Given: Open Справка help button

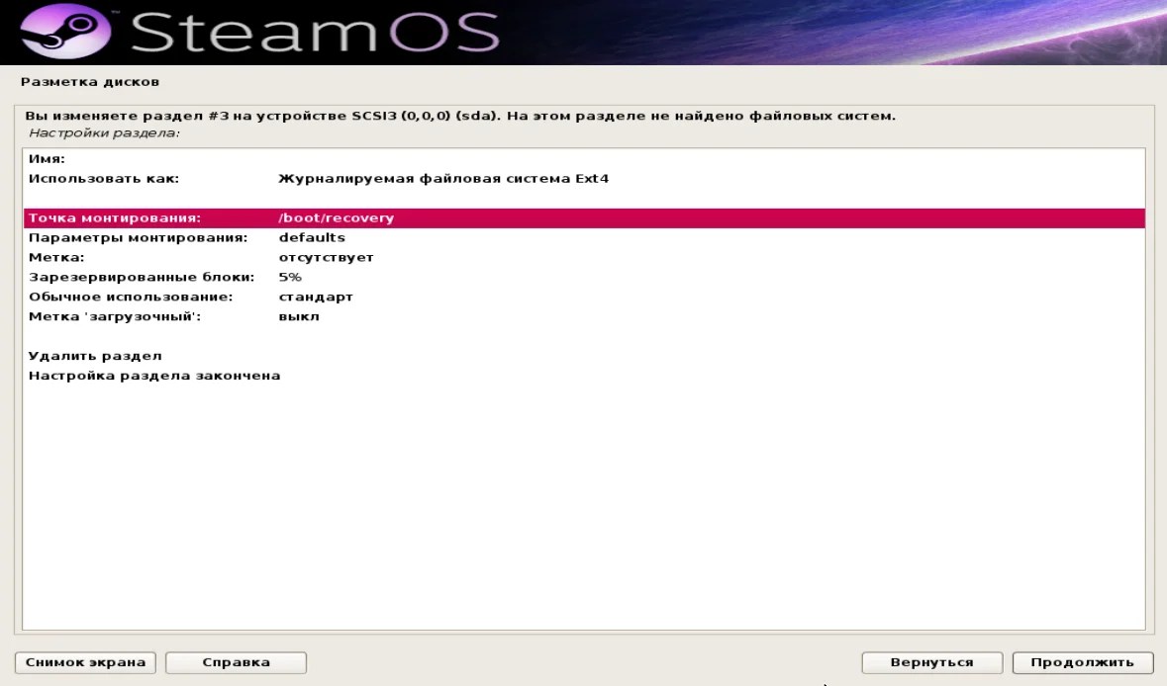Looking at the screenshot, I should [236, 662].
